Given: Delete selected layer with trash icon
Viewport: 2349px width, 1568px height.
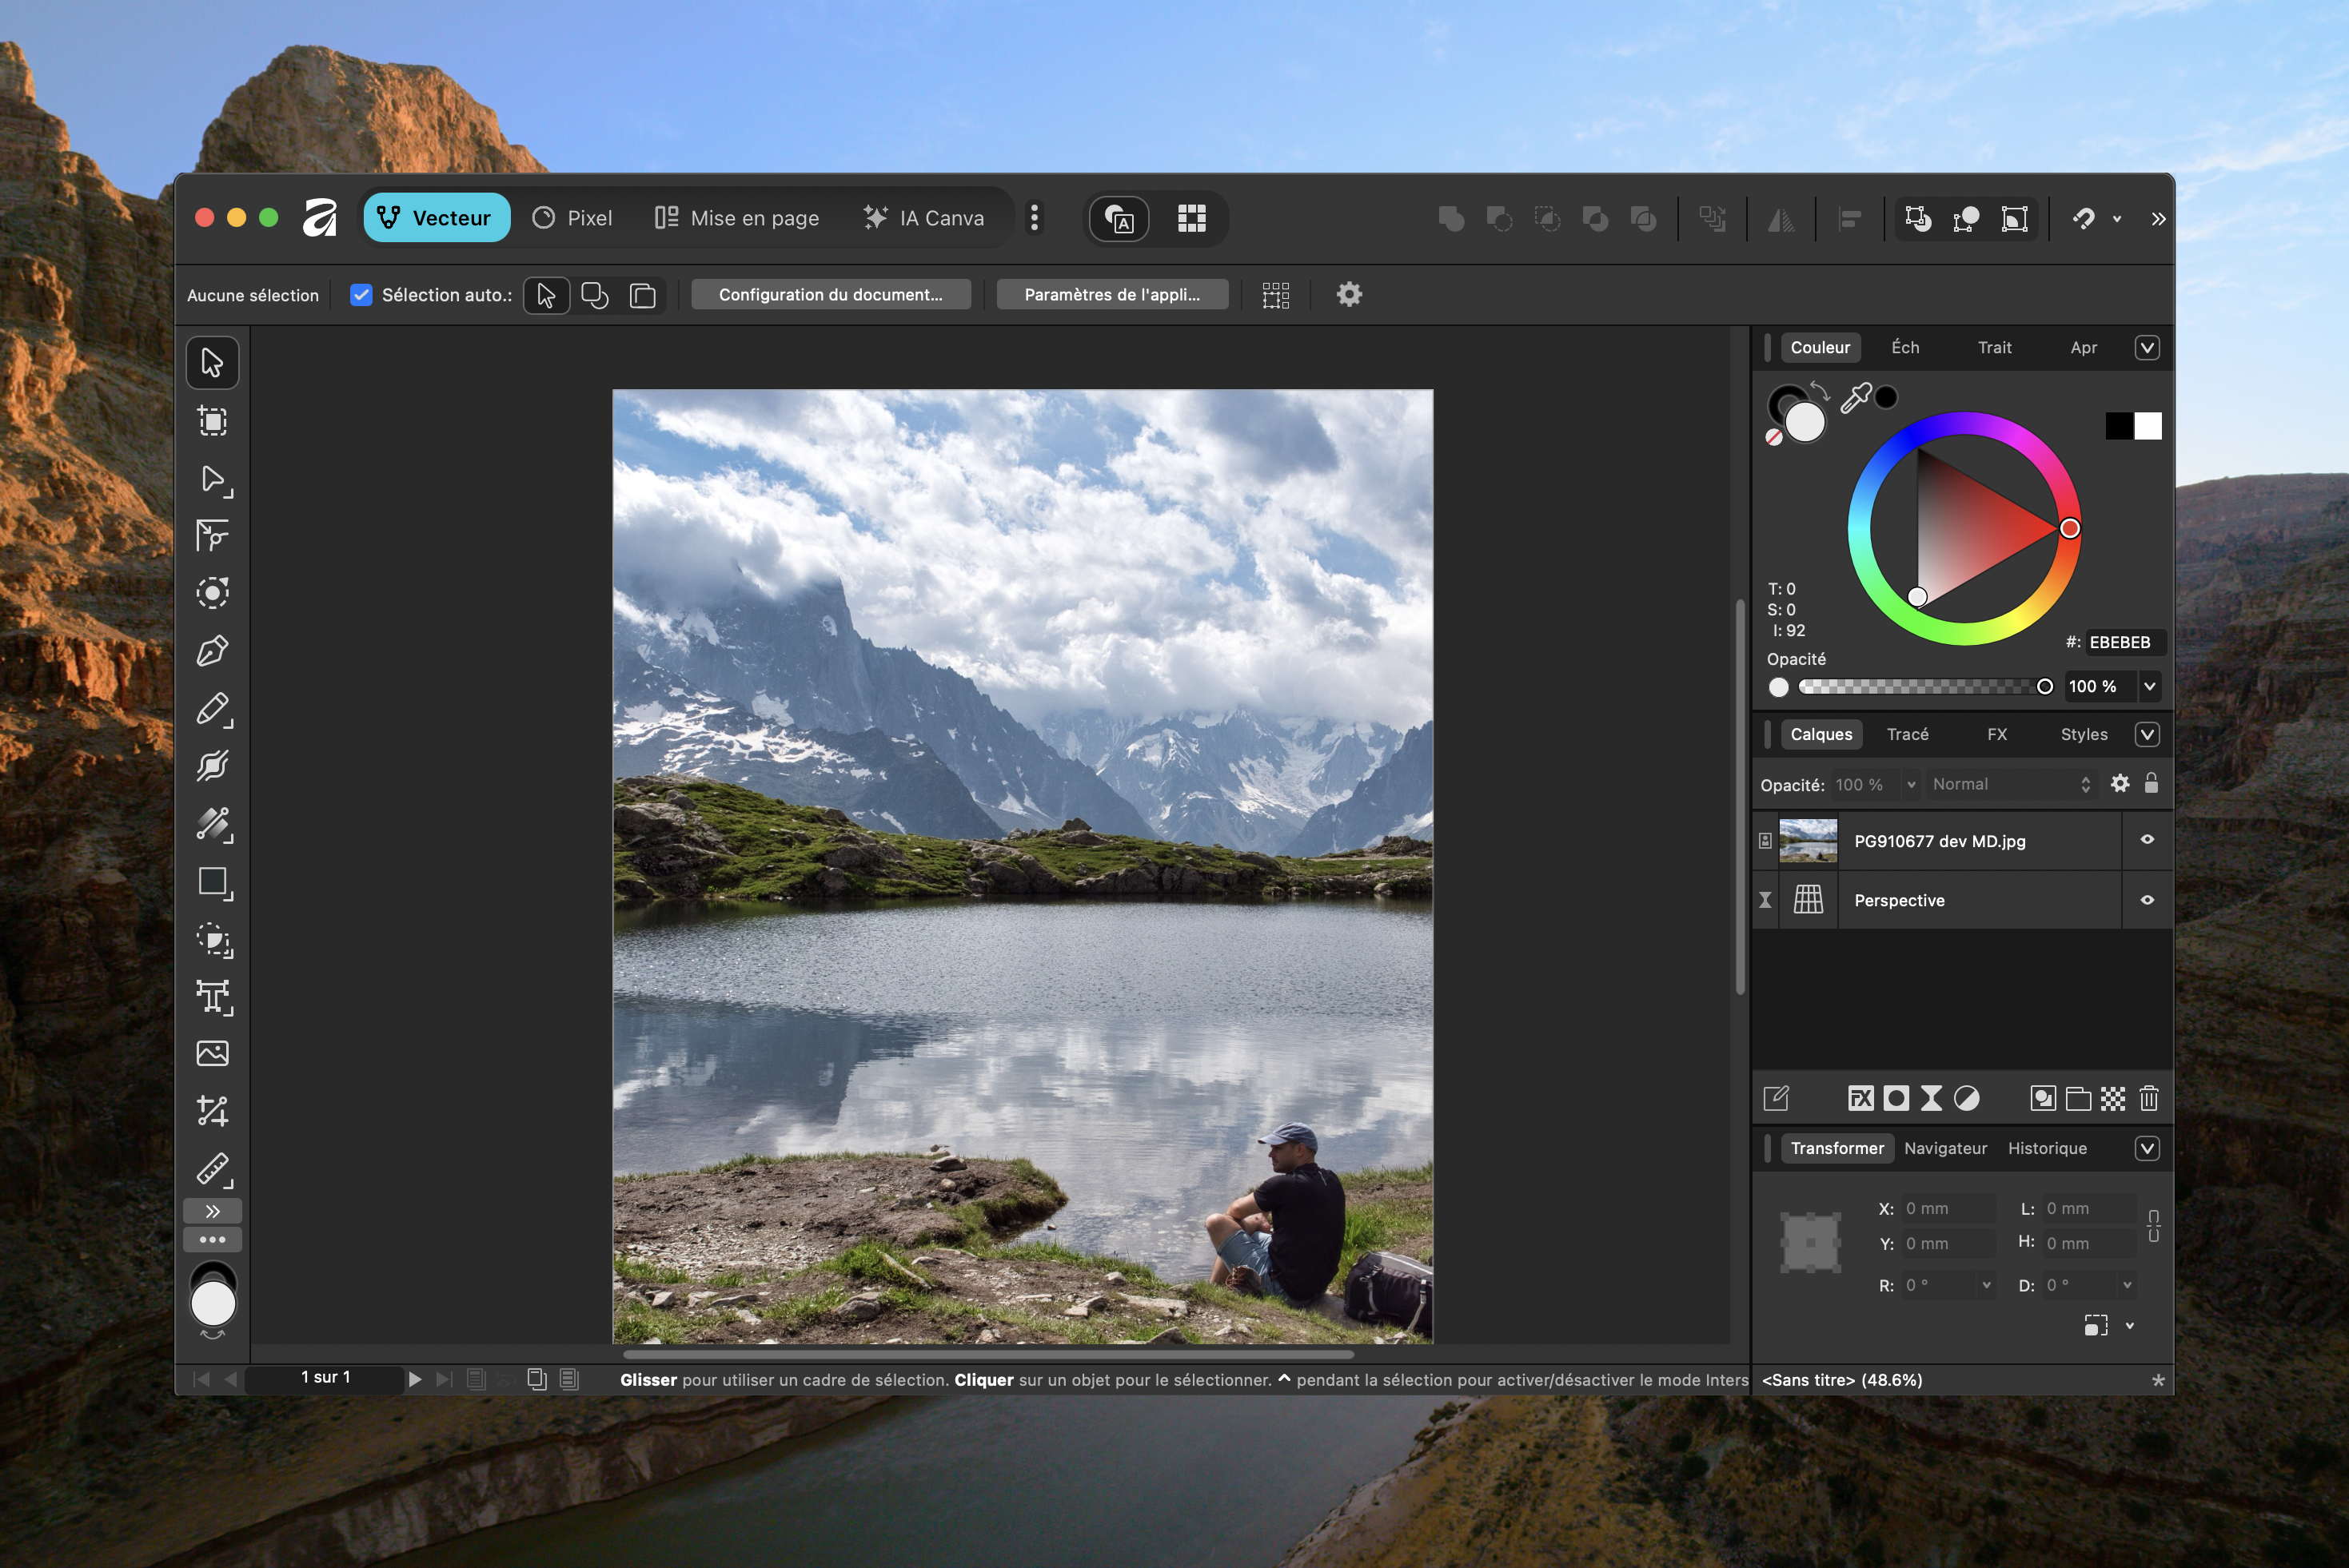Looking at the screenshot, I should 2149,1098.
